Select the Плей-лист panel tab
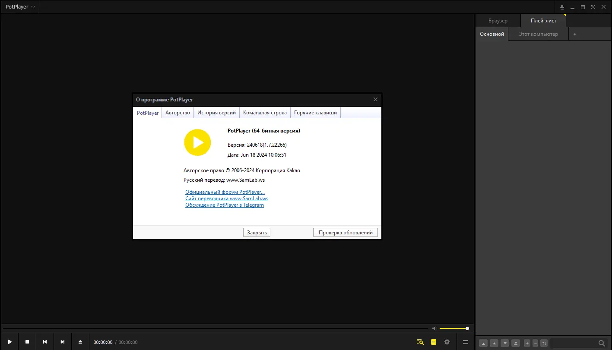The image size is (612, 350). [543, 21]
